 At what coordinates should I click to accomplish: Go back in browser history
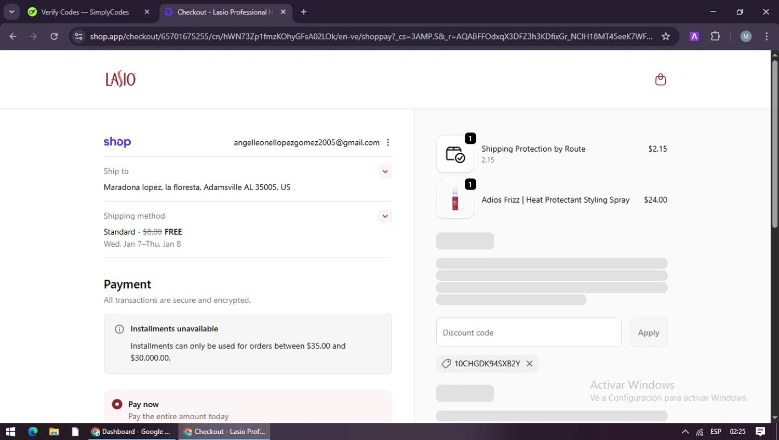pyautogui.click(x=13, y=36)
